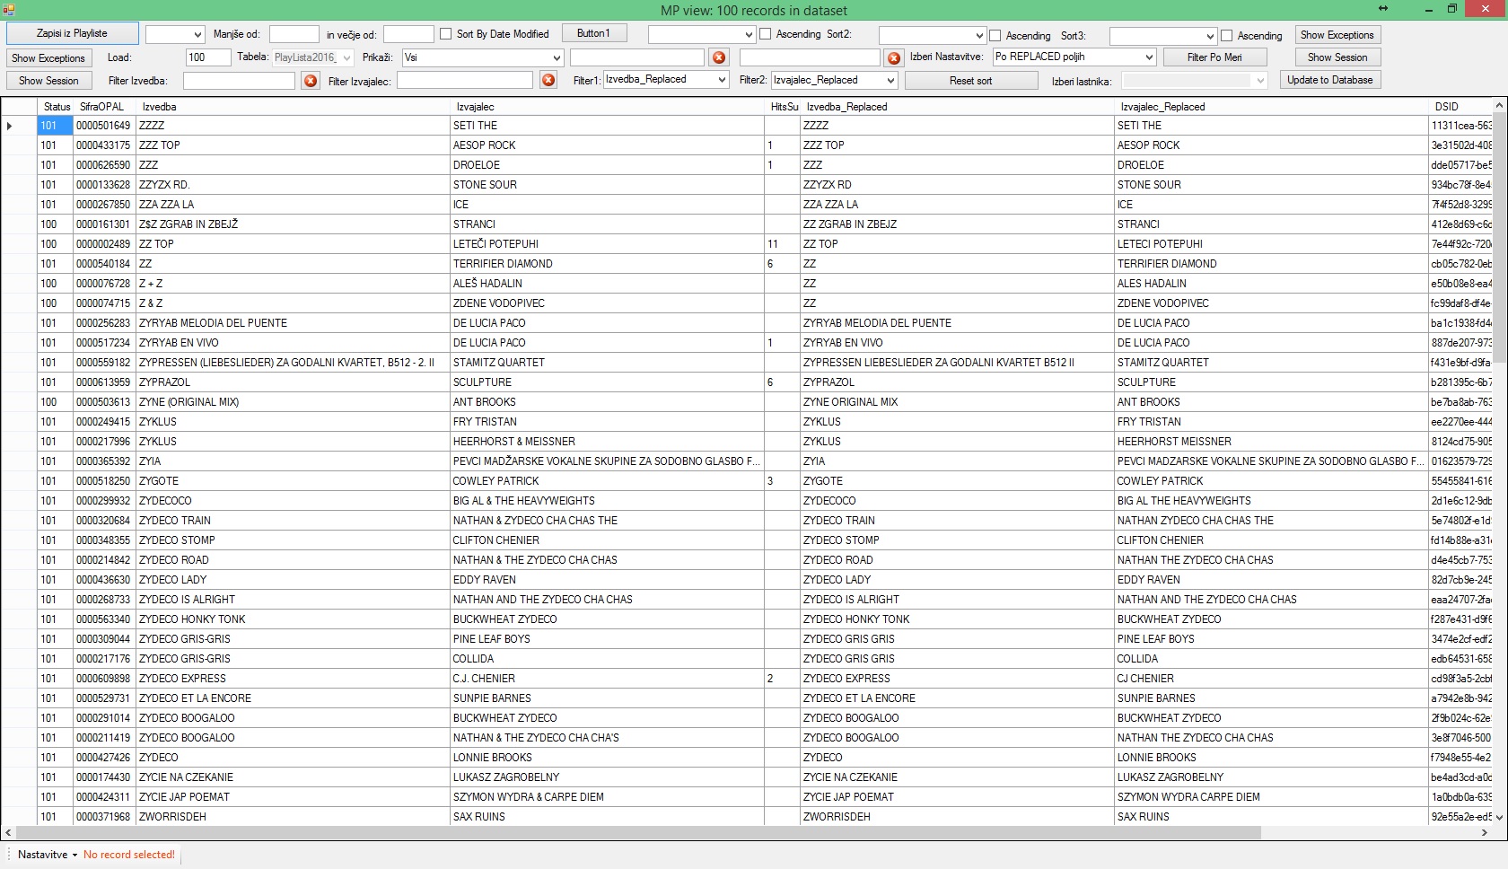
Task: Click red X icon next to Prikaži text field
Action: click(x=719, y=57)
